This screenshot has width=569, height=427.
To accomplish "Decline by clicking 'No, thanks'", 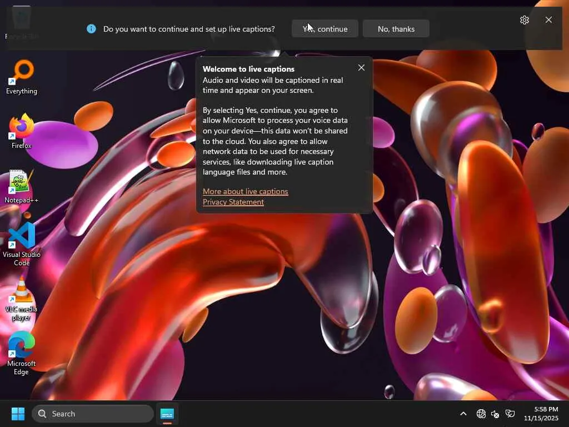I will pyautogui.click(x=396, y=29).
